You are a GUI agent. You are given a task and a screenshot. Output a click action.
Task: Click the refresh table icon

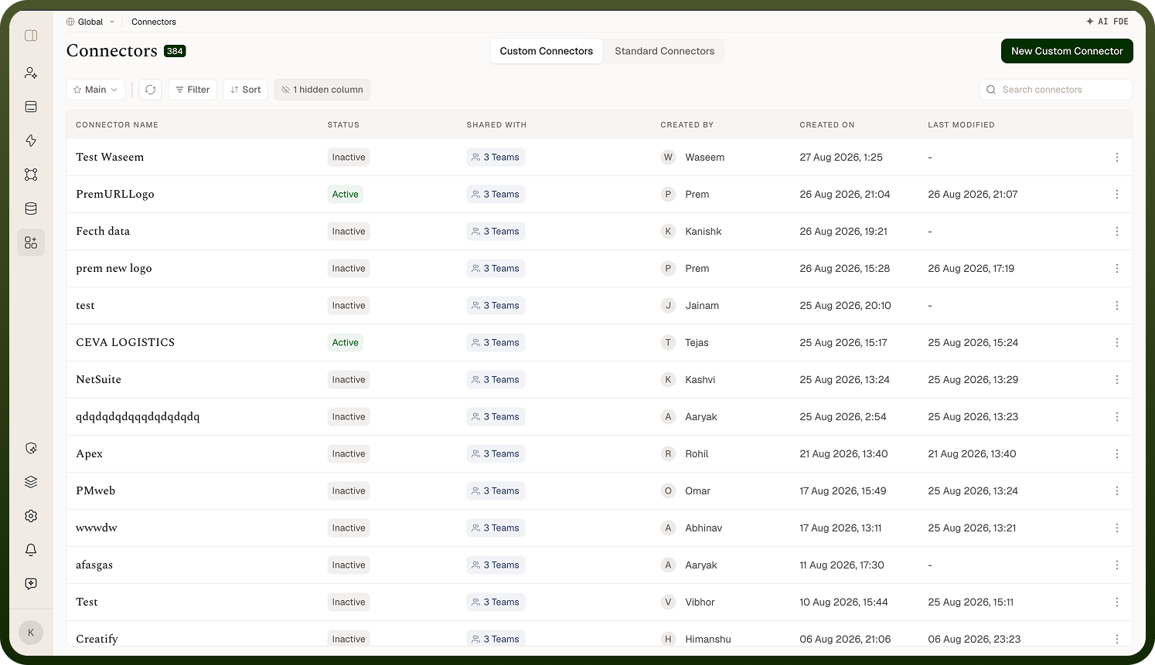(x=151, y=90)
